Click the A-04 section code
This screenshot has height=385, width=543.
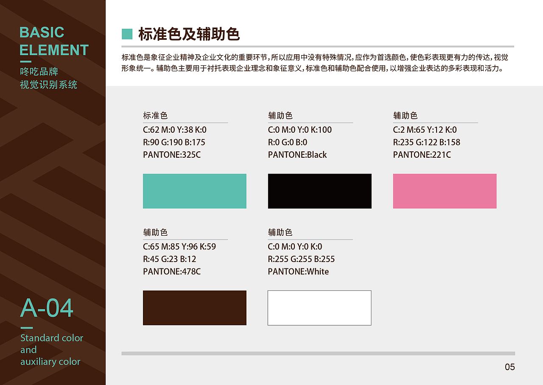[x=47, y=308]
